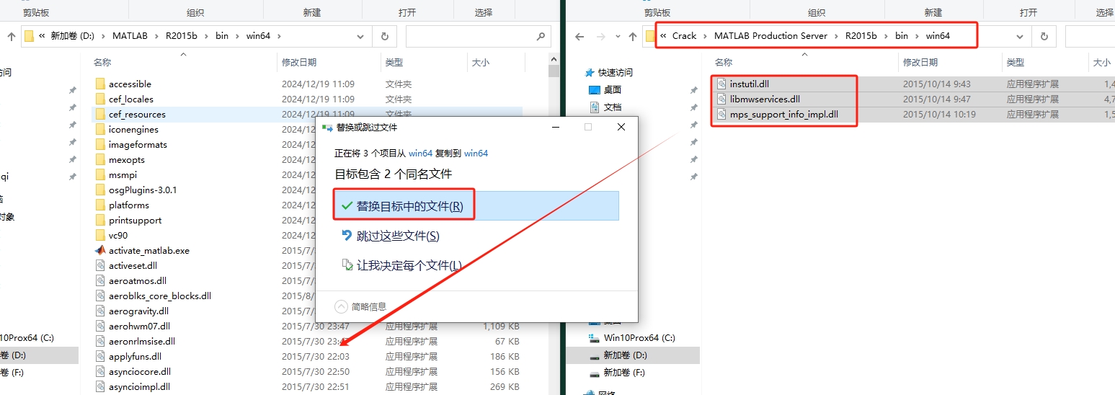This screenshot has width=1115, height=395.
Task: Open address history dropdown in right Crack window
Action: click(1020, 36)
